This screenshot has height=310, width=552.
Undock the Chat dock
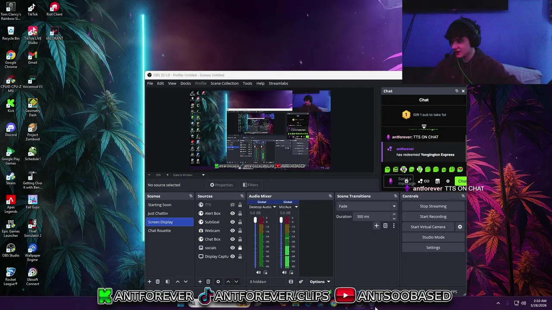pos(457,91)
